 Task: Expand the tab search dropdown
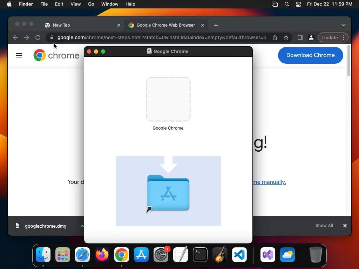pos(344,25)
